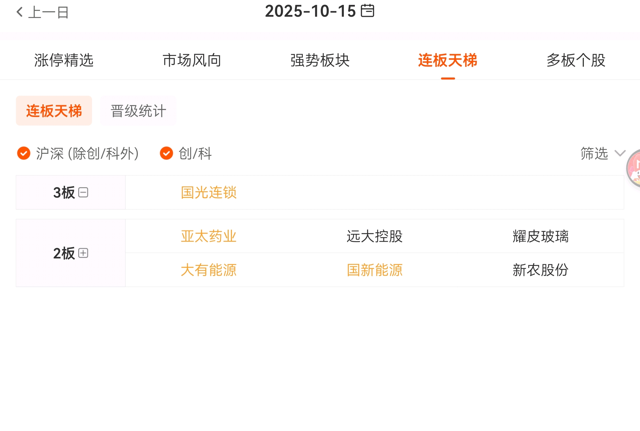Open stock 亚太药业

click(209, 236)
